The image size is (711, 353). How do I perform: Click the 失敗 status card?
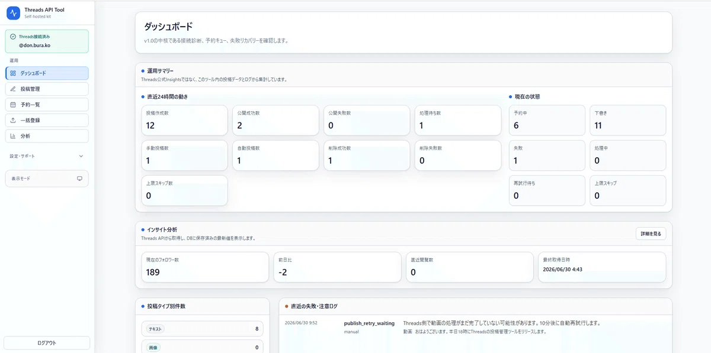[x=547, y=156]
